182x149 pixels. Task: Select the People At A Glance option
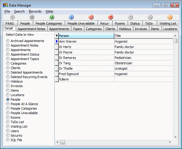(8, 104)
